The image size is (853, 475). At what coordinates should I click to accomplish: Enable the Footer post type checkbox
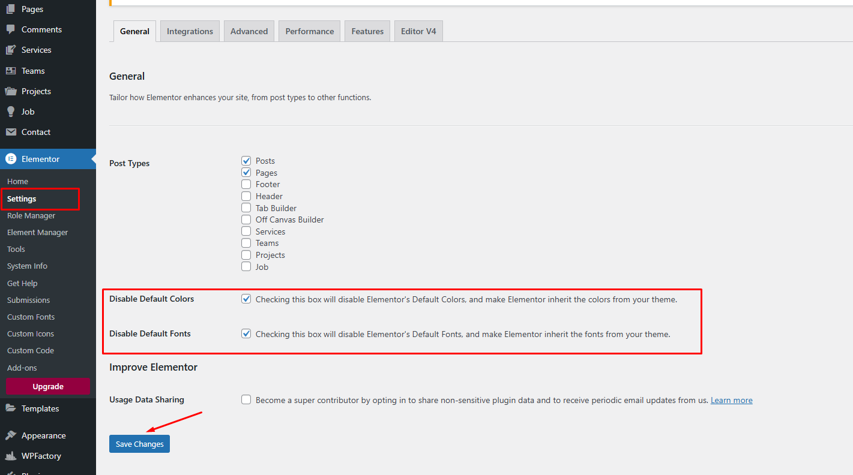[246, 184]
